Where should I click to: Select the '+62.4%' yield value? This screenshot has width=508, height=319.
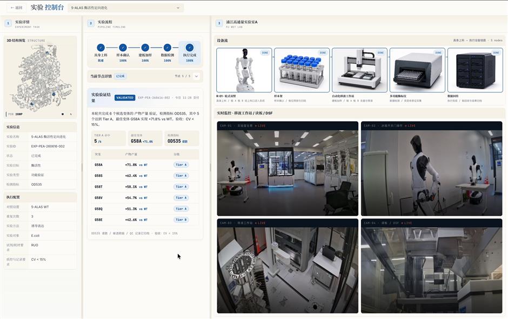pyautogui.click(x=131, y=176)
